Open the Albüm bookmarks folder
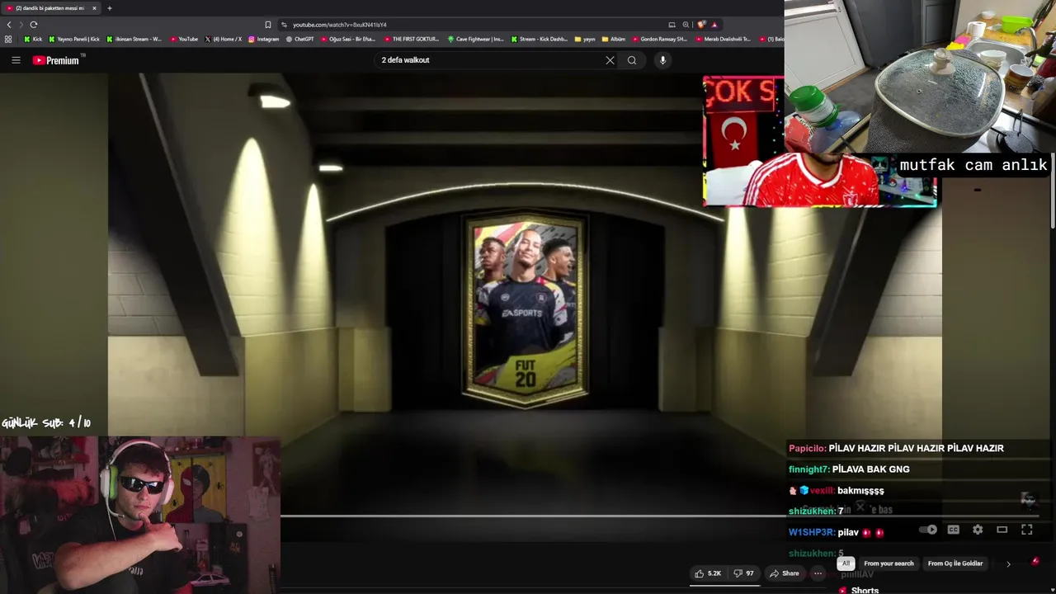 click(x=614, y=39)
